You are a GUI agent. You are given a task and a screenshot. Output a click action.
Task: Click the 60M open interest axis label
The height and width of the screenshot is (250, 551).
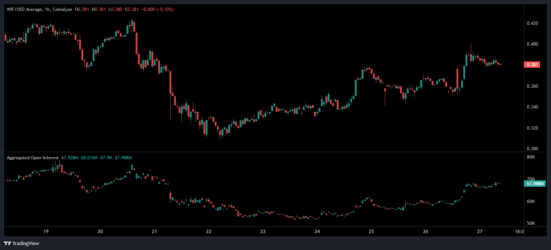[x=531, y=201]
